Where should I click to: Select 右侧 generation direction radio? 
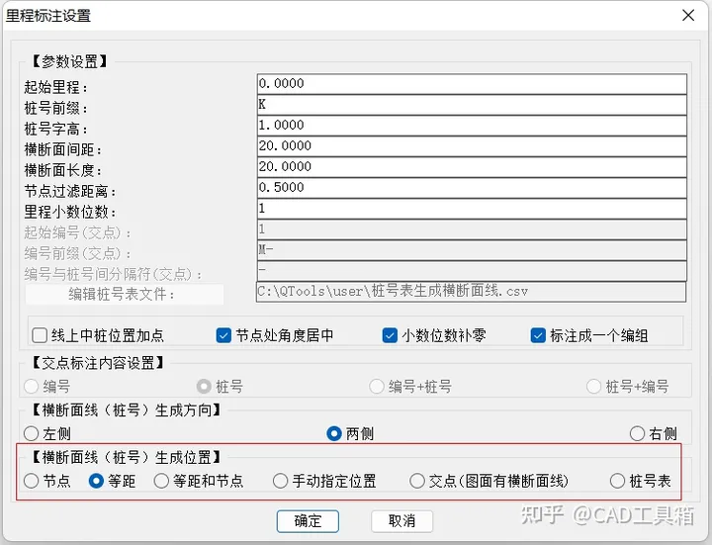(x=637, y=433)
